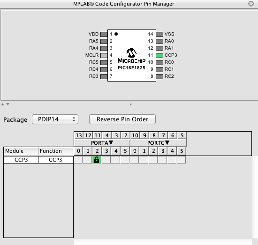Image resolution: width=258 pixels, height=245 pixels.
Task: Click the VSS pin box on chip
Action: pyautogui.click(x=159, y=34)
